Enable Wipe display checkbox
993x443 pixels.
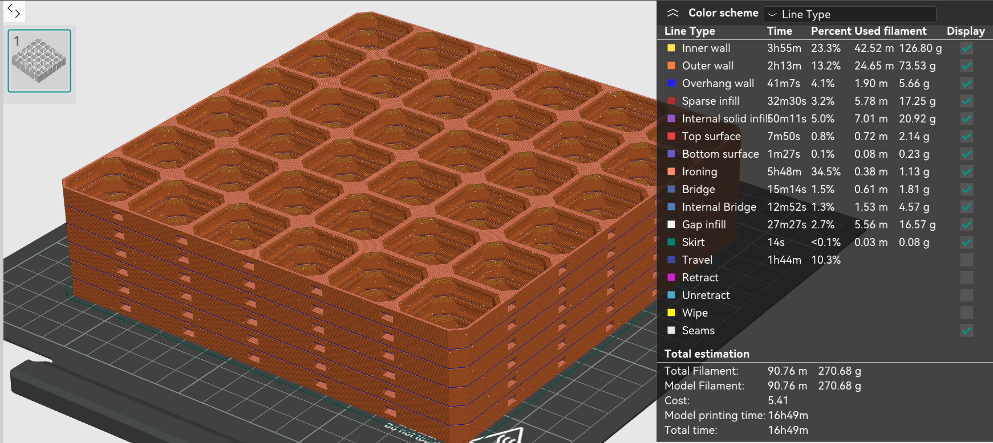click(x=966, y=313)
